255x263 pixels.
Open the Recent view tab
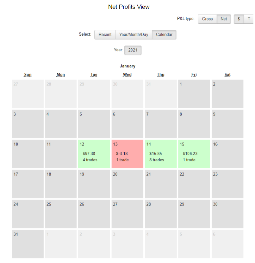(x=105, y=35)
